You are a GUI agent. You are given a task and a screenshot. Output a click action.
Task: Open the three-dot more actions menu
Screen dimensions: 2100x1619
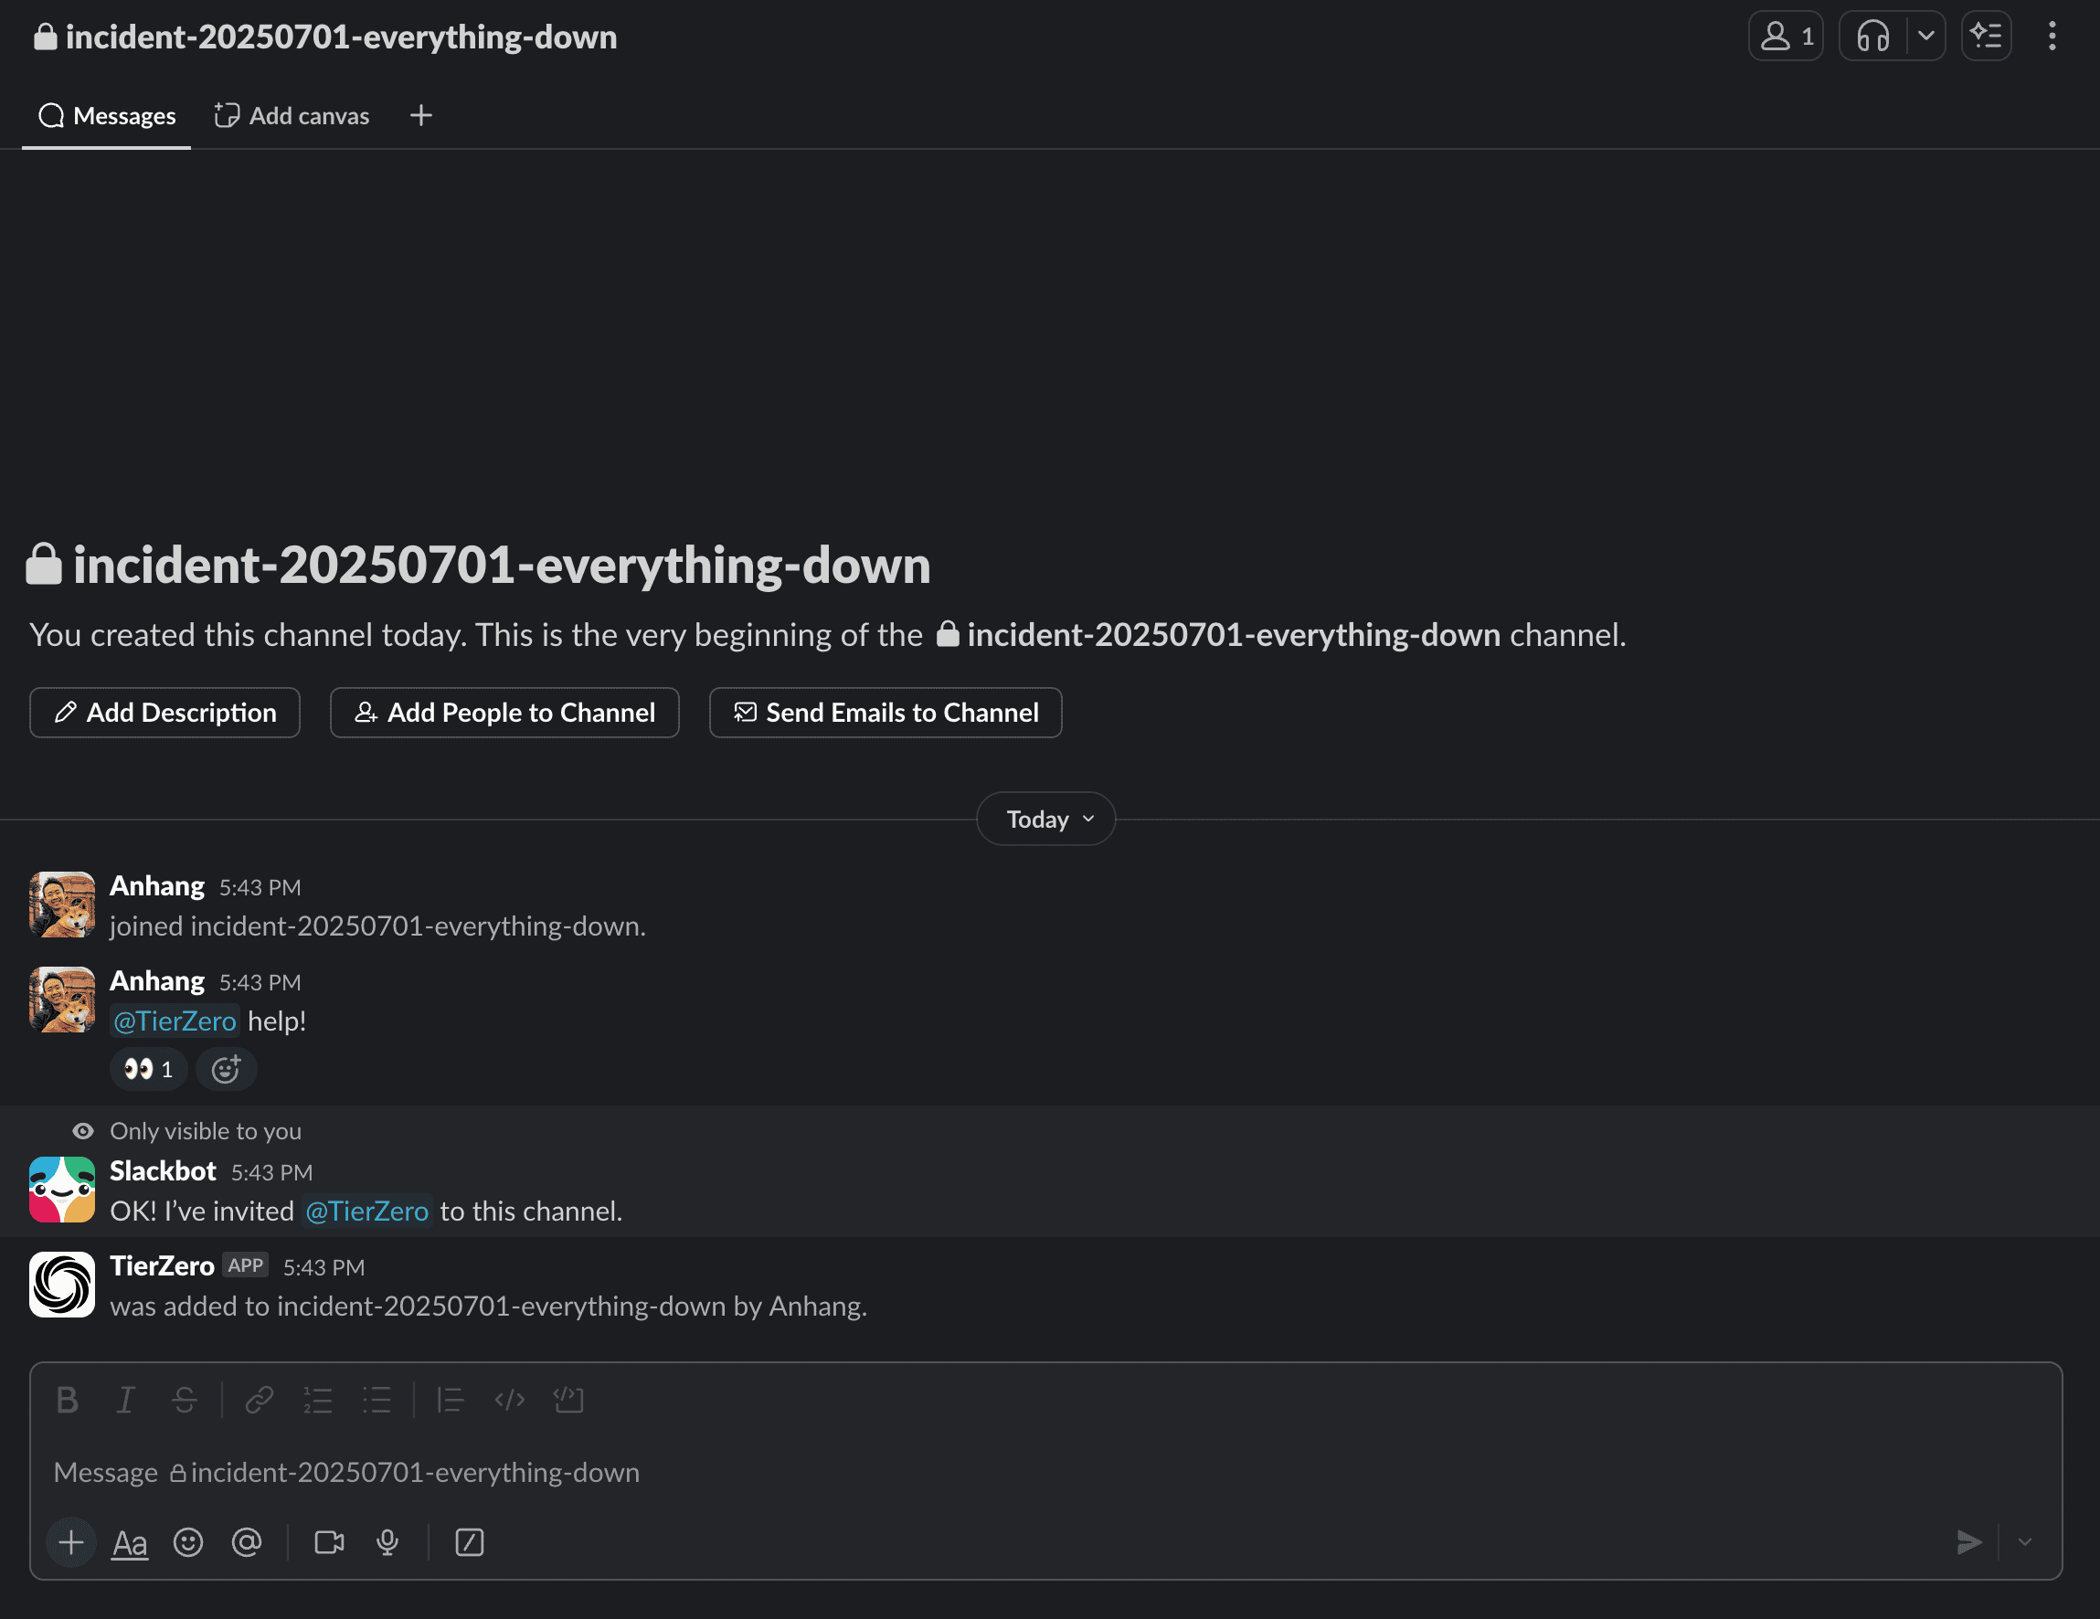click(2052, 37)
